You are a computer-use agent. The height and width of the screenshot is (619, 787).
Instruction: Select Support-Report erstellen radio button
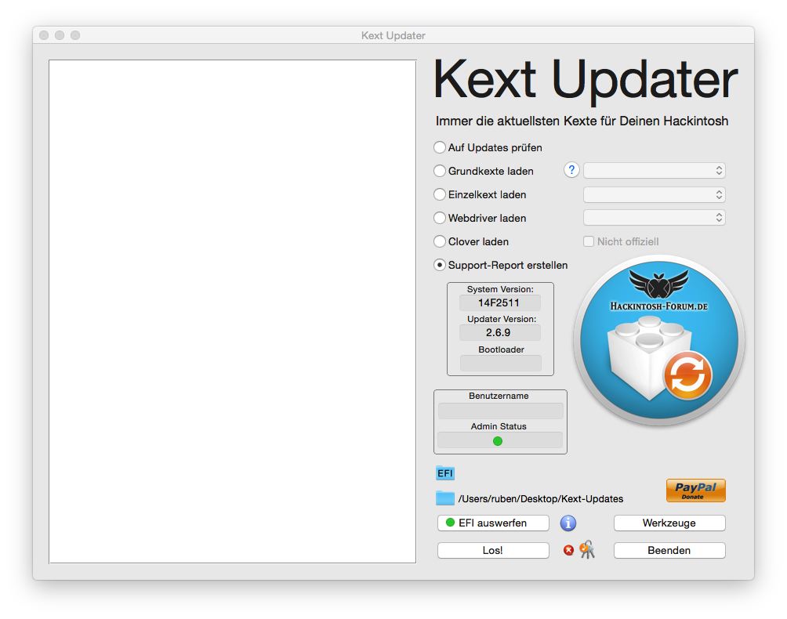pyautogui.click(x=439, y=265)
